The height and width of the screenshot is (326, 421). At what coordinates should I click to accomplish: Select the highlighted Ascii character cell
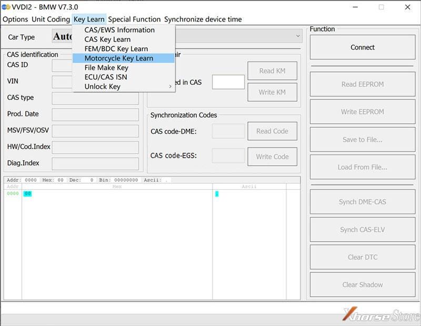click(217, 193)
